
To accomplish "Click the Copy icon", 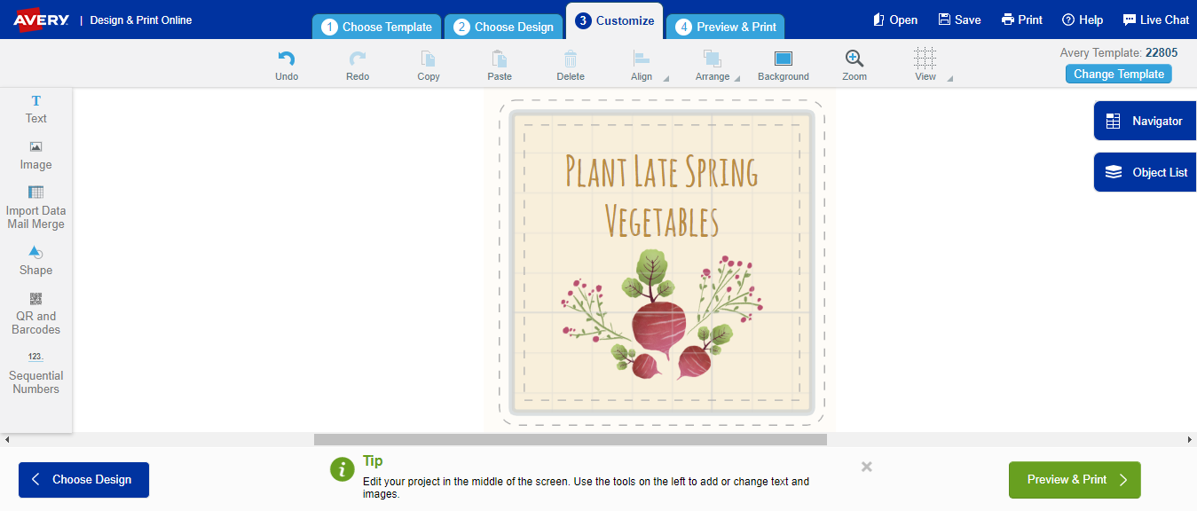I will tap(429, 59).
